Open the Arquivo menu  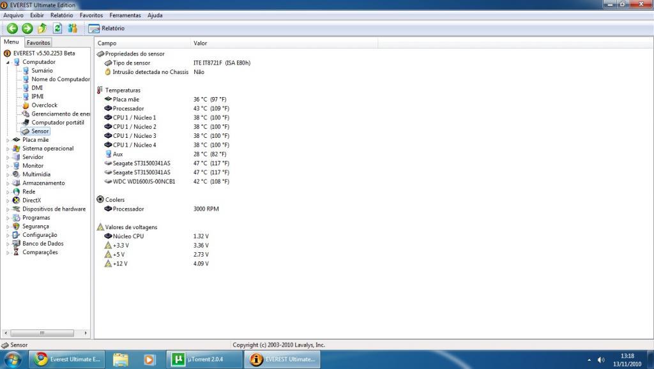[13, 15]
